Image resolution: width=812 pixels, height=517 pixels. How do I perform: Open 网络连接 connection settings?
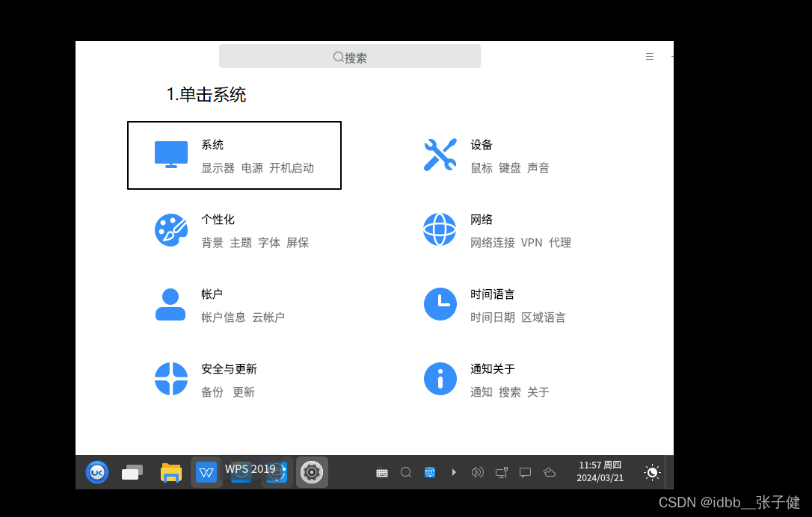pos(493,243)
